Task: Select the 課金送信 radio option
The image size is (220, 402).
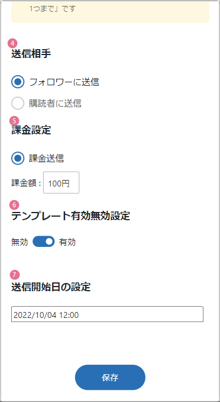Action: point(18,159)
